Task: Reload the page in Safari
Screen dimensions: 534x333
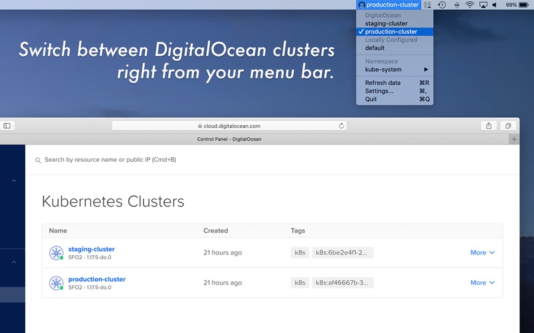Action: [341, 126]
